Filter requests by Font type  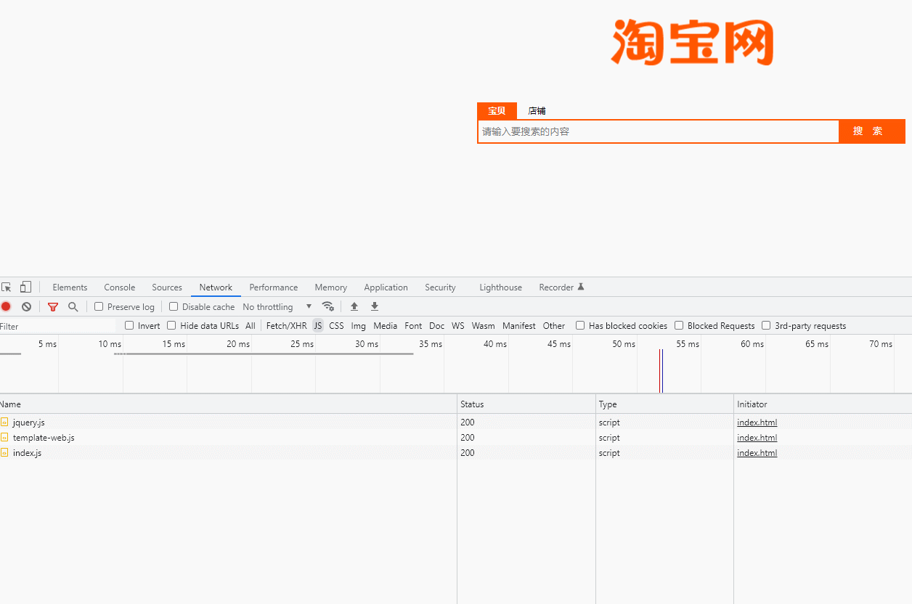pos(414,326)
